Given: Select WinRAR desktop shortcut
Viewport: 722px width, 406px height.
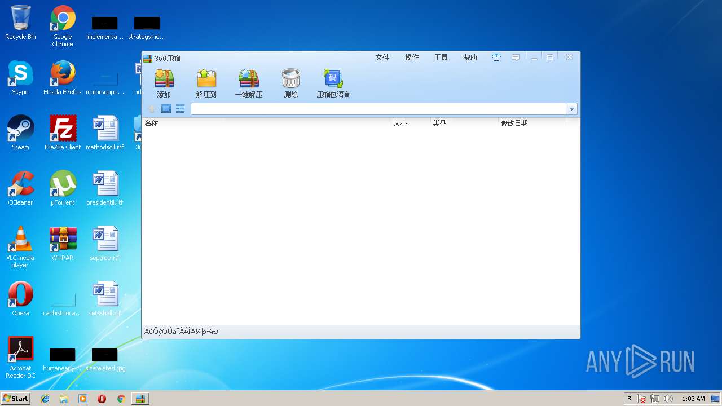Looking at the screenshot, I should (x=63, y=244).
